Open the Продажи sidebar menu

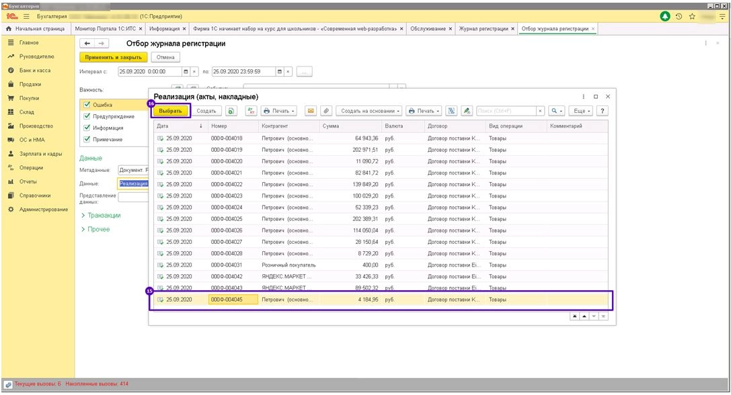30,85
